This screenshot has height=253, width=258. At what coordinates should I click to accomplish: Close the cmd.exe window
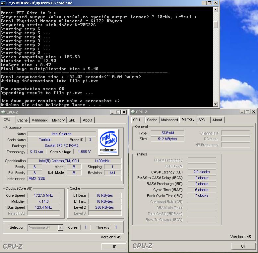click(x=215, y=3)
